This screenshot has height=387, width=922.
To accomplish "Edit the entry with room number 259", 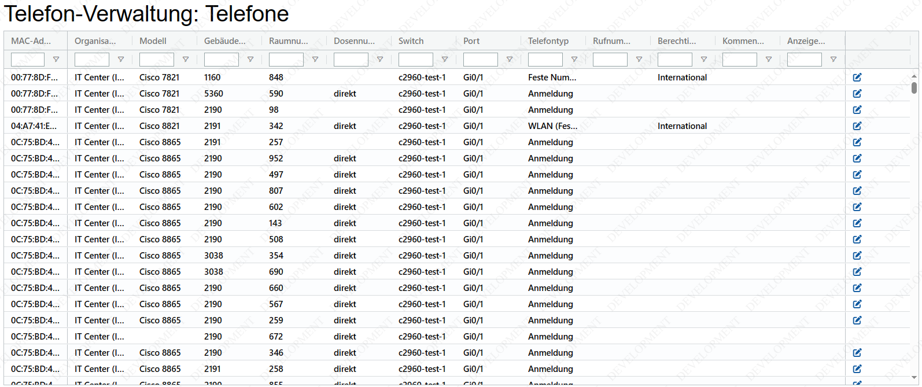I will tap(857, 320).
